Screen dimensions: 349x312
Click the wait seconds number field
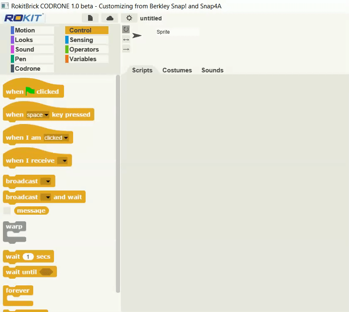coord(28,257)
